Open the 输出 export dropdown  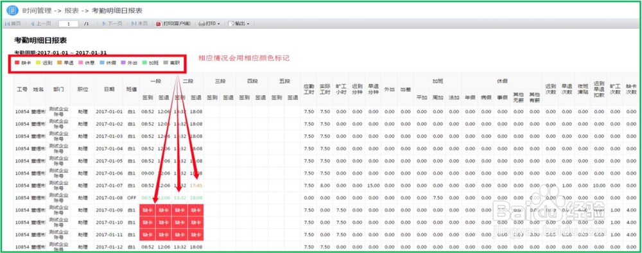click(239, 24)
